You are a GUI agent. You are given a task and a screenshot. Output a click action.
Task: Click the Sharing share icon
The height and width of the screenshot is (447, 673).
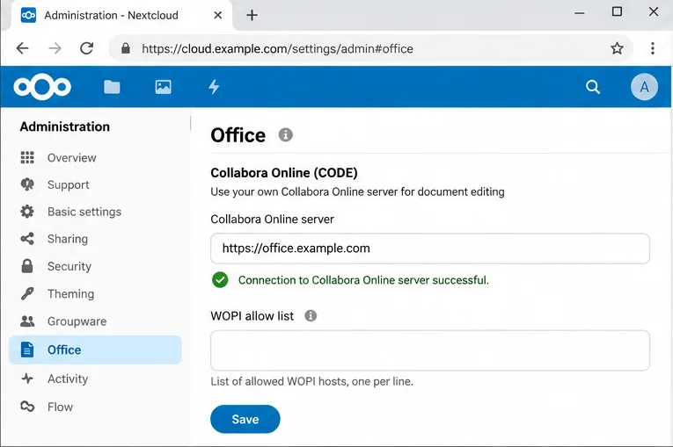point(27,239)
